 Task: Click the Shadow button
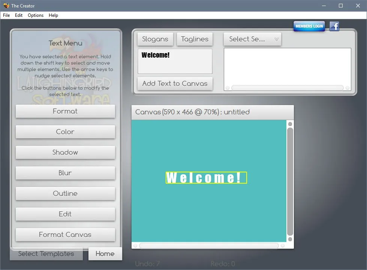(x=65, y=152)
